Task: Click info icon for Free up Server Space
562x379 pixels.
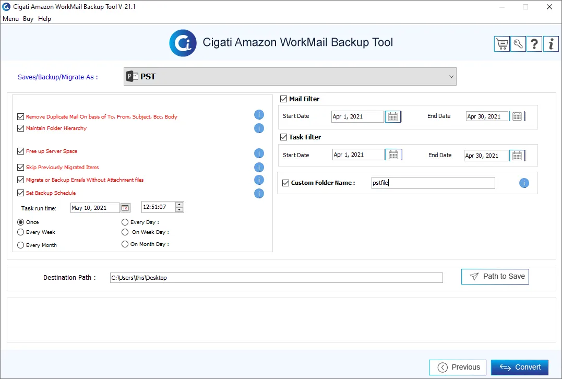Action: [259, 153]
